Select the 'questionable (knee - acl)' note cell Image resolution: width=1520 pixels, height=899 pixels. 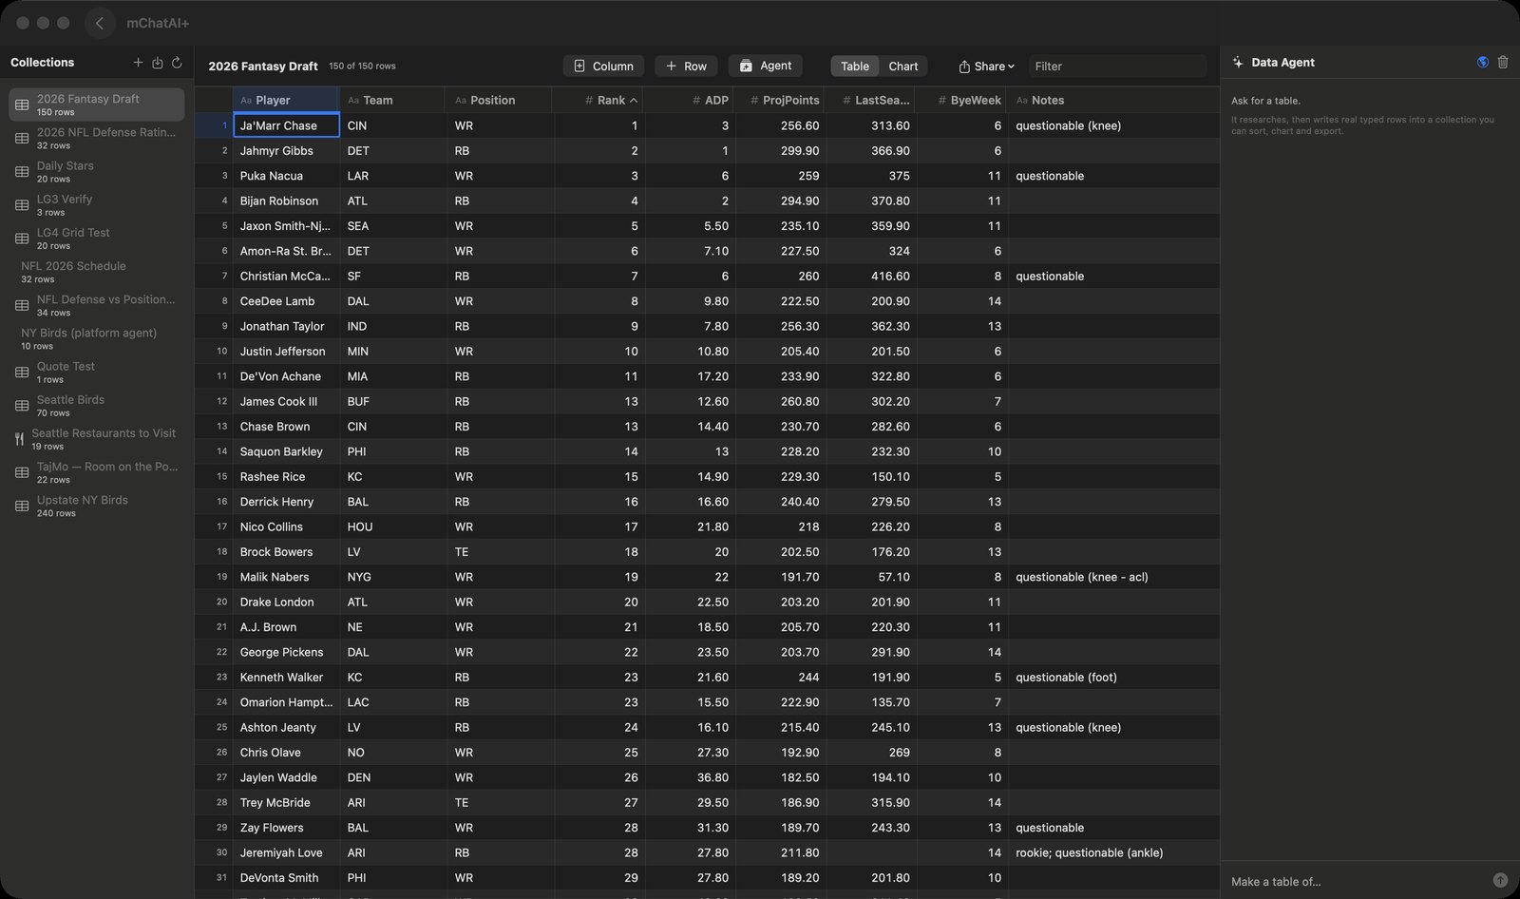(1113, 577)
